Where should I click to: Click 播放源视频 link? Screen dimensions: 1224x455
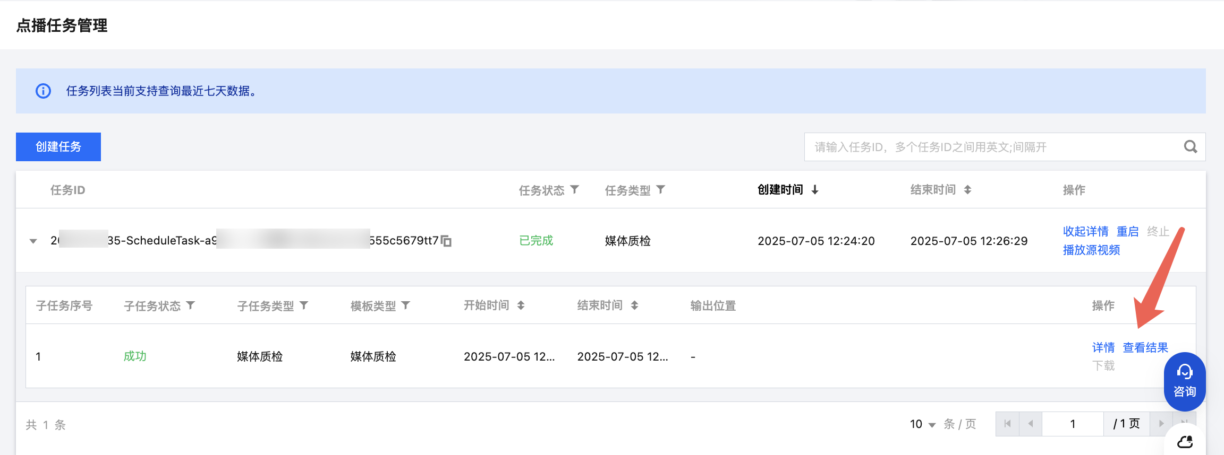pyautogui.click(x=1091, y=250)
